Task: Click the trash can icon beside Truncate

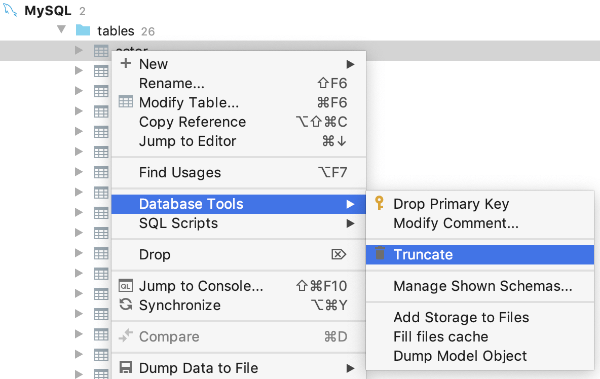Action: point(380,253)
